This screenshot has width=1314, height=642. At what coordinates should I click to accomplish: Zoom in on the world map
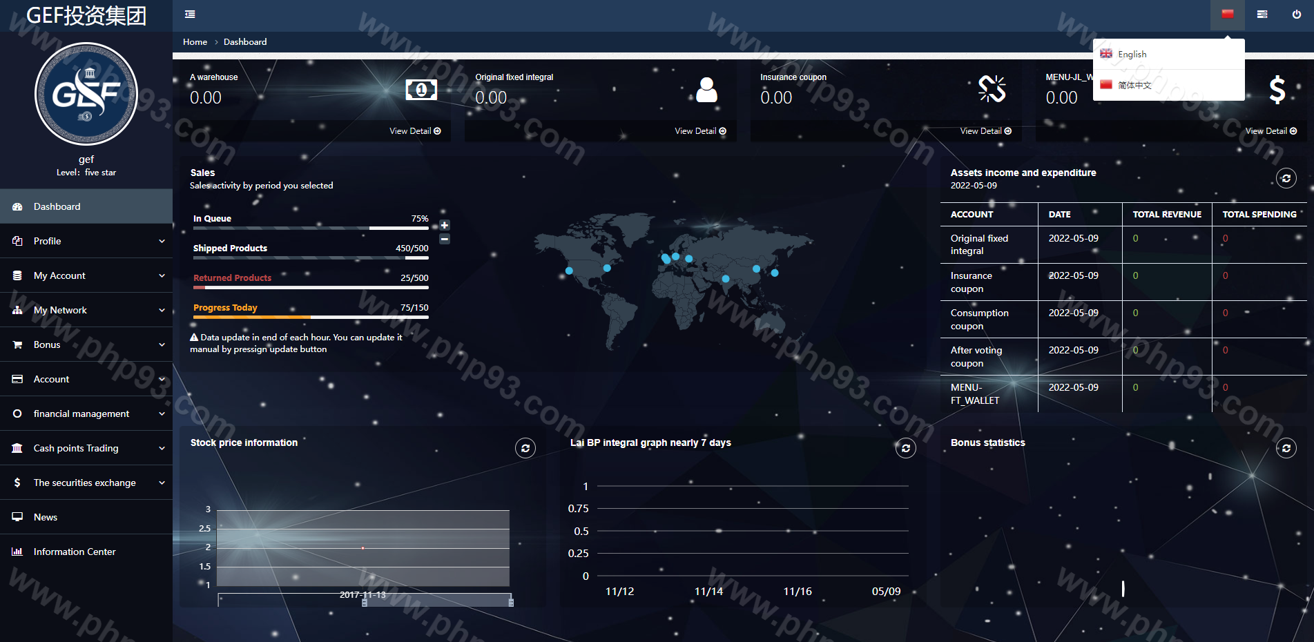point(445,226)
